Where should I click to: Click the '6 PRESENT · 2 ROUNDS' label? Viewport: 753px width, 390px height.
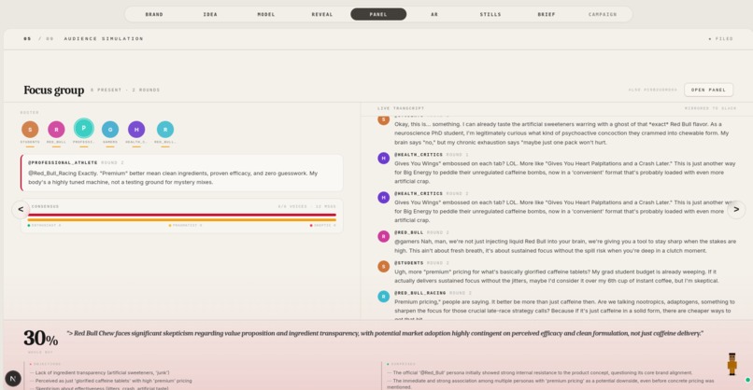[125, 91]
